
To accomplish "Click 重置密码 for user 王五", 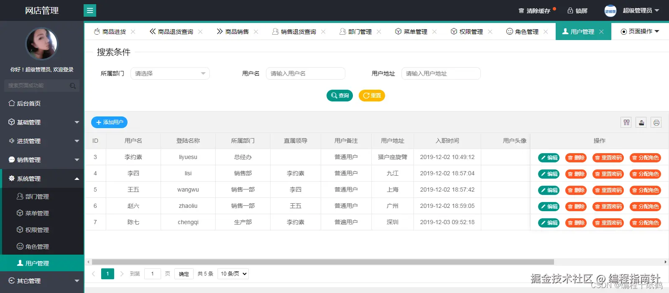I will click(x=608, y=190).
